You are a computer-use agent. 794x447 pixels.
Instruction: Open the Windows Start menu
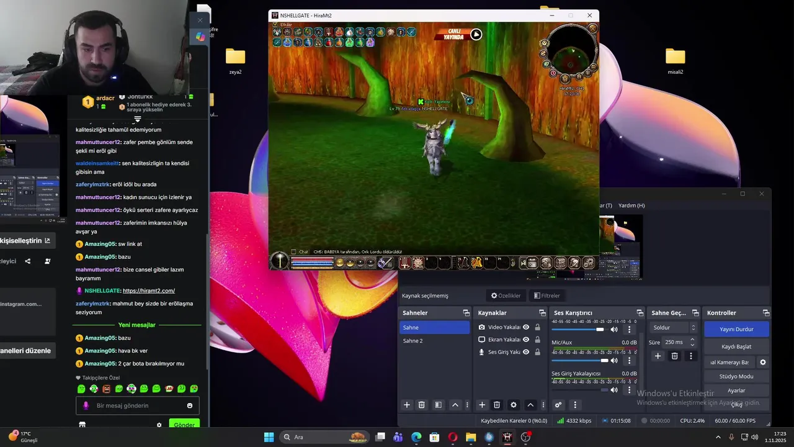coord(269,437)
